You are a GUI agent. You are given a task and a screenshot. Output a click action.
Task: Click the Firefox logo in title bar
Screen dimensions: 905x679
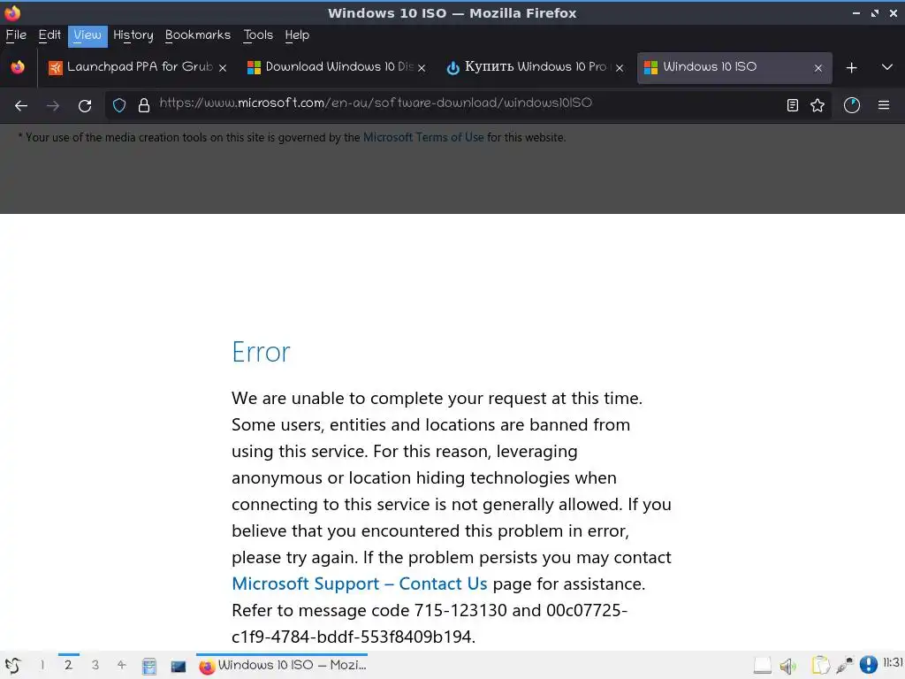(x=12, y=12)
